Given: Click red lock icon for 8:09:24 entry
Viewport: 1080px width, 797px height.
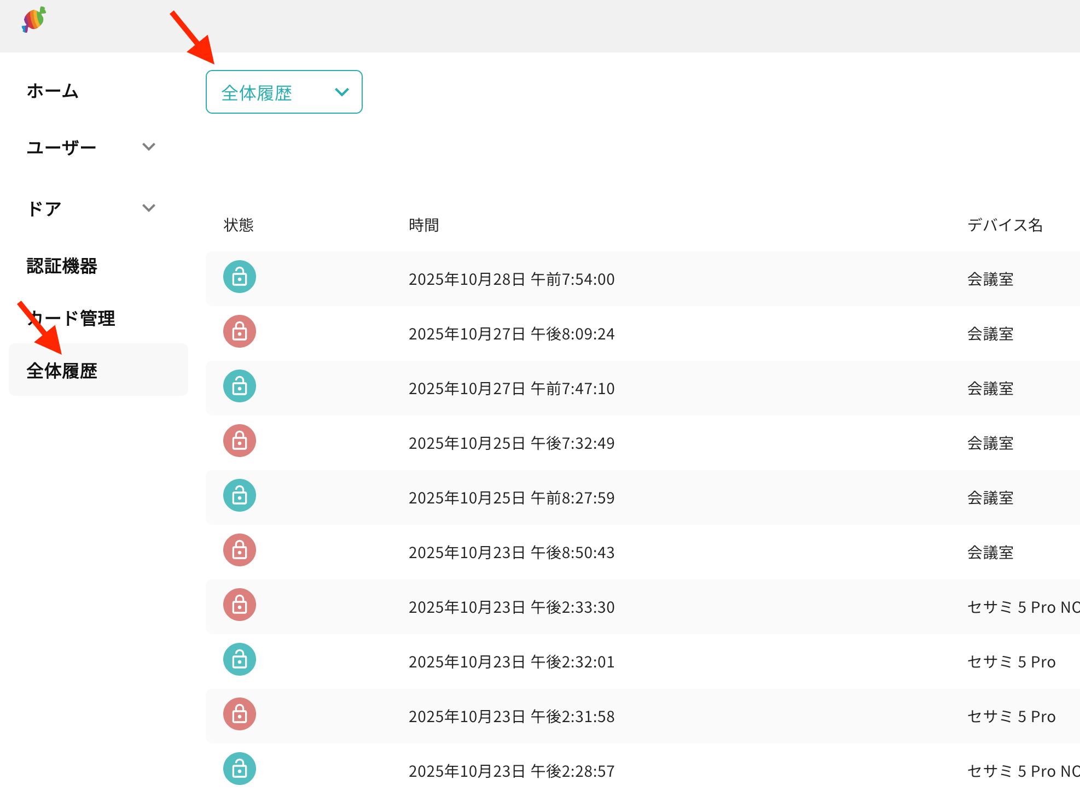Looking at the screenshot, I should click(x=240, y=332).
